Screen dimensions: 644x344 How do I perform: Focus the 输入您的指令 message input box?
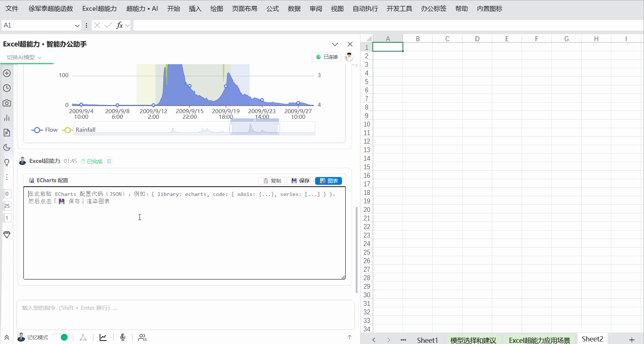(x=185, y=315)
